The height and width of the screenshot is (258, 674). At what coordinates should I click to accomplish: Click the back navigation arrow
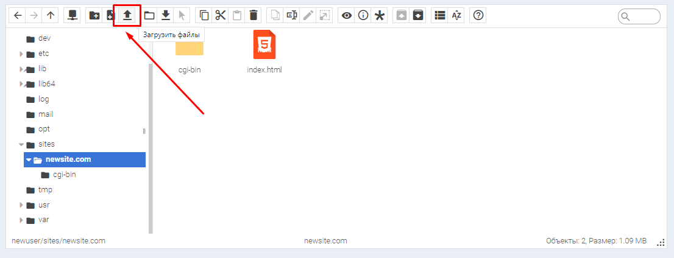tap(18, 16)
